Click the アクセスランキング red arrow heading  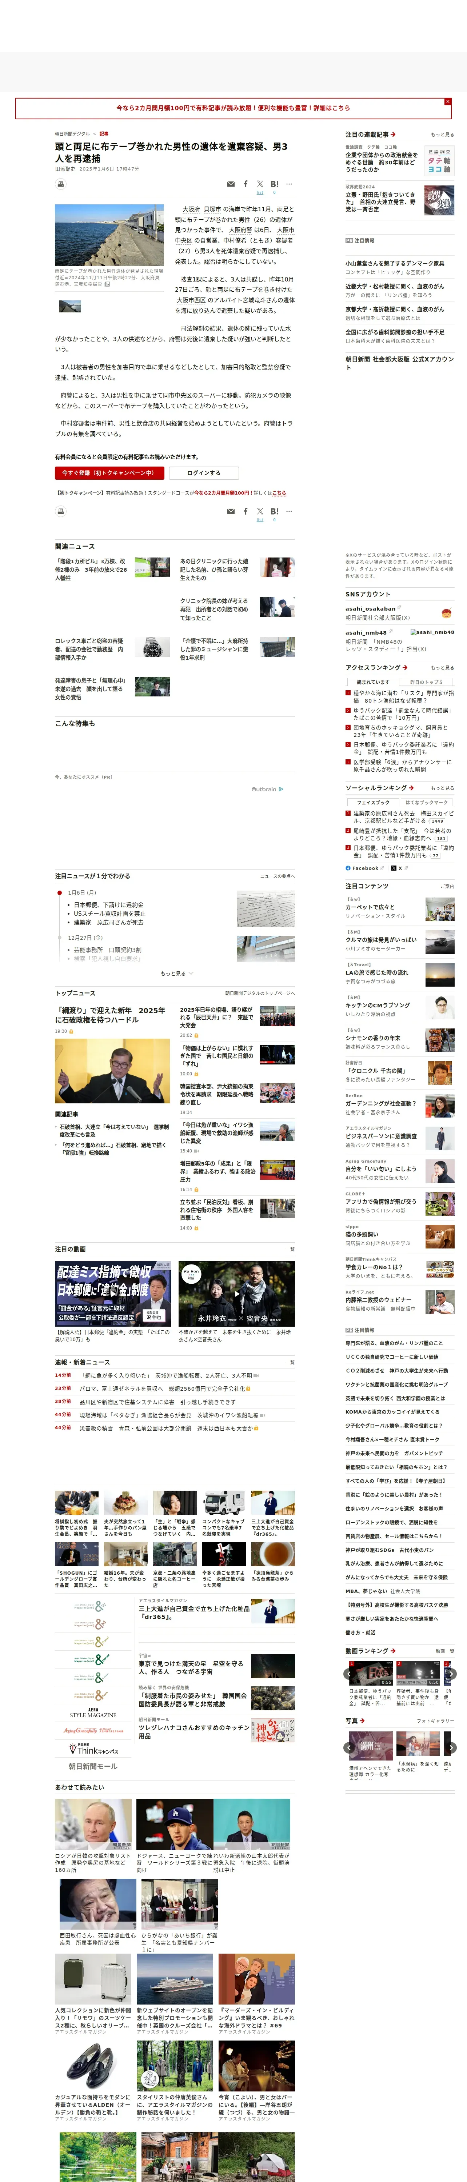point(376,667)
